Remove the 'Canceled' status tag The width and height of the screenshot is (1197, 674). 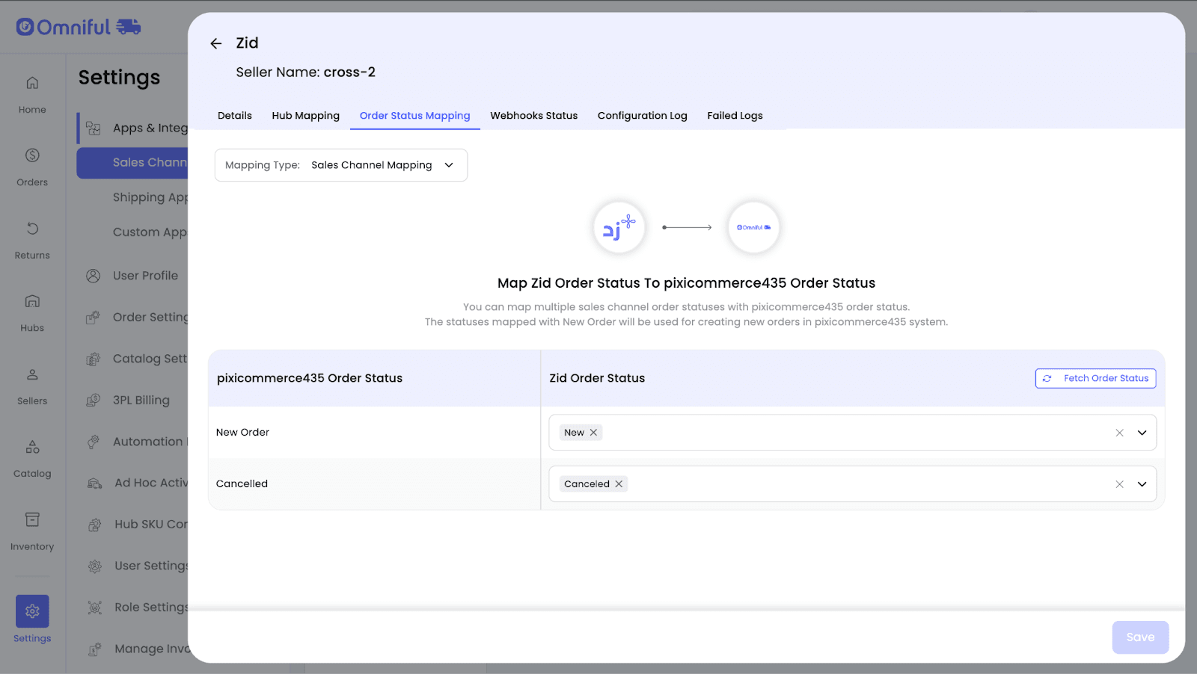point(619,484)
